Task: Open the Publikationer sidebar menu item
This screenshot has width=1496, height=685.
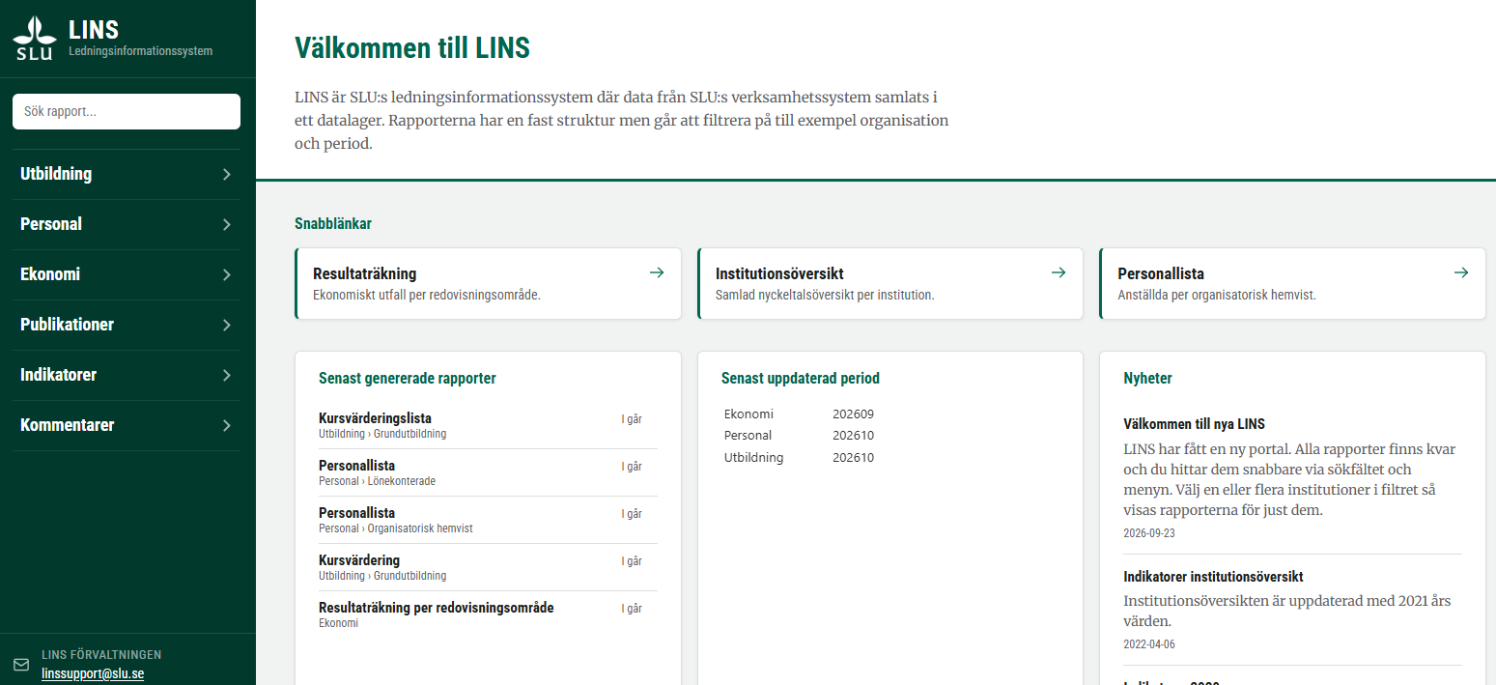Action: pos(127,325)
